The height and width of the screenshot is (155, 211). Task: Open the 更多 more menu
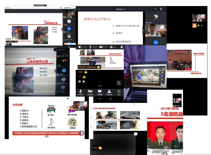click(x=119, y=91)
